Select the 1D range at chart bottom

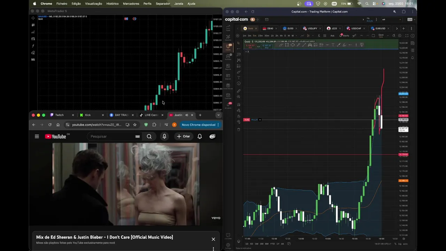(247, 244)
